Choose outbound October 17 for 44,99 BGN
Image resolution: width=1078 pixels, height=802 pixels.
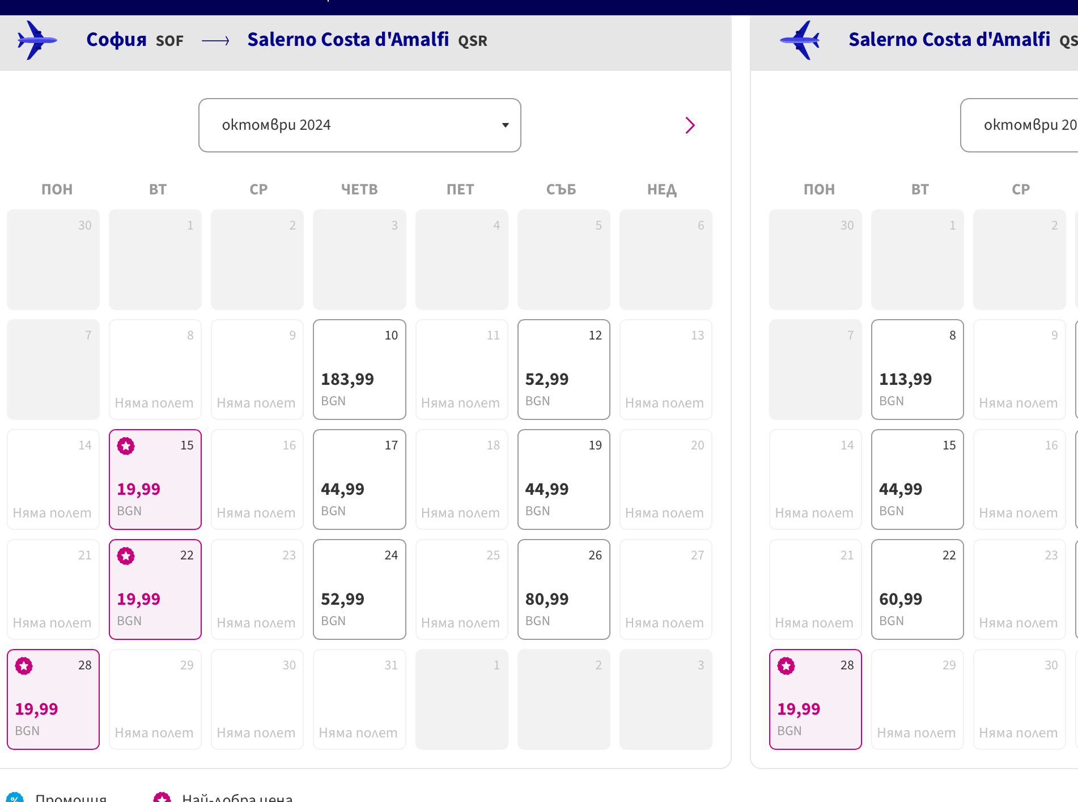click(359, 479)
